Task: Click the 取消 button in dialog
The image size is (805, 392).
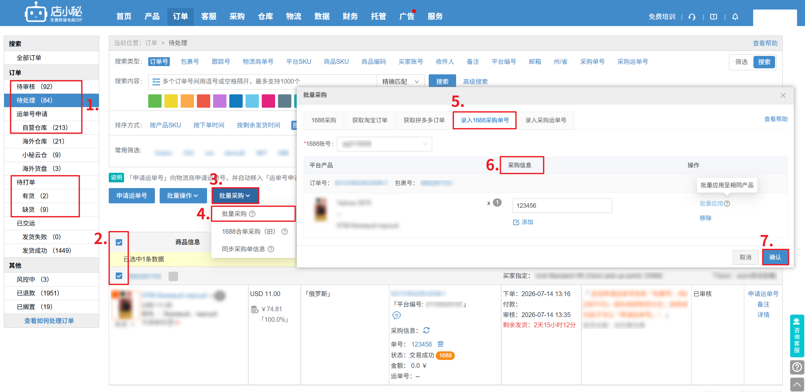Action: click(x=746, y=257)
